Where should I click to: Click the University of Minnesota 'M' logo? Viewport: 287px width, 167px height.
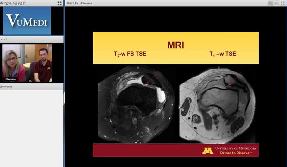[x=208, y=150]
